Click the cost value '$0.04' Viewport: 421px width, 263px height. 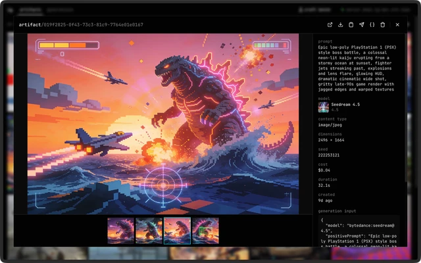324,170
